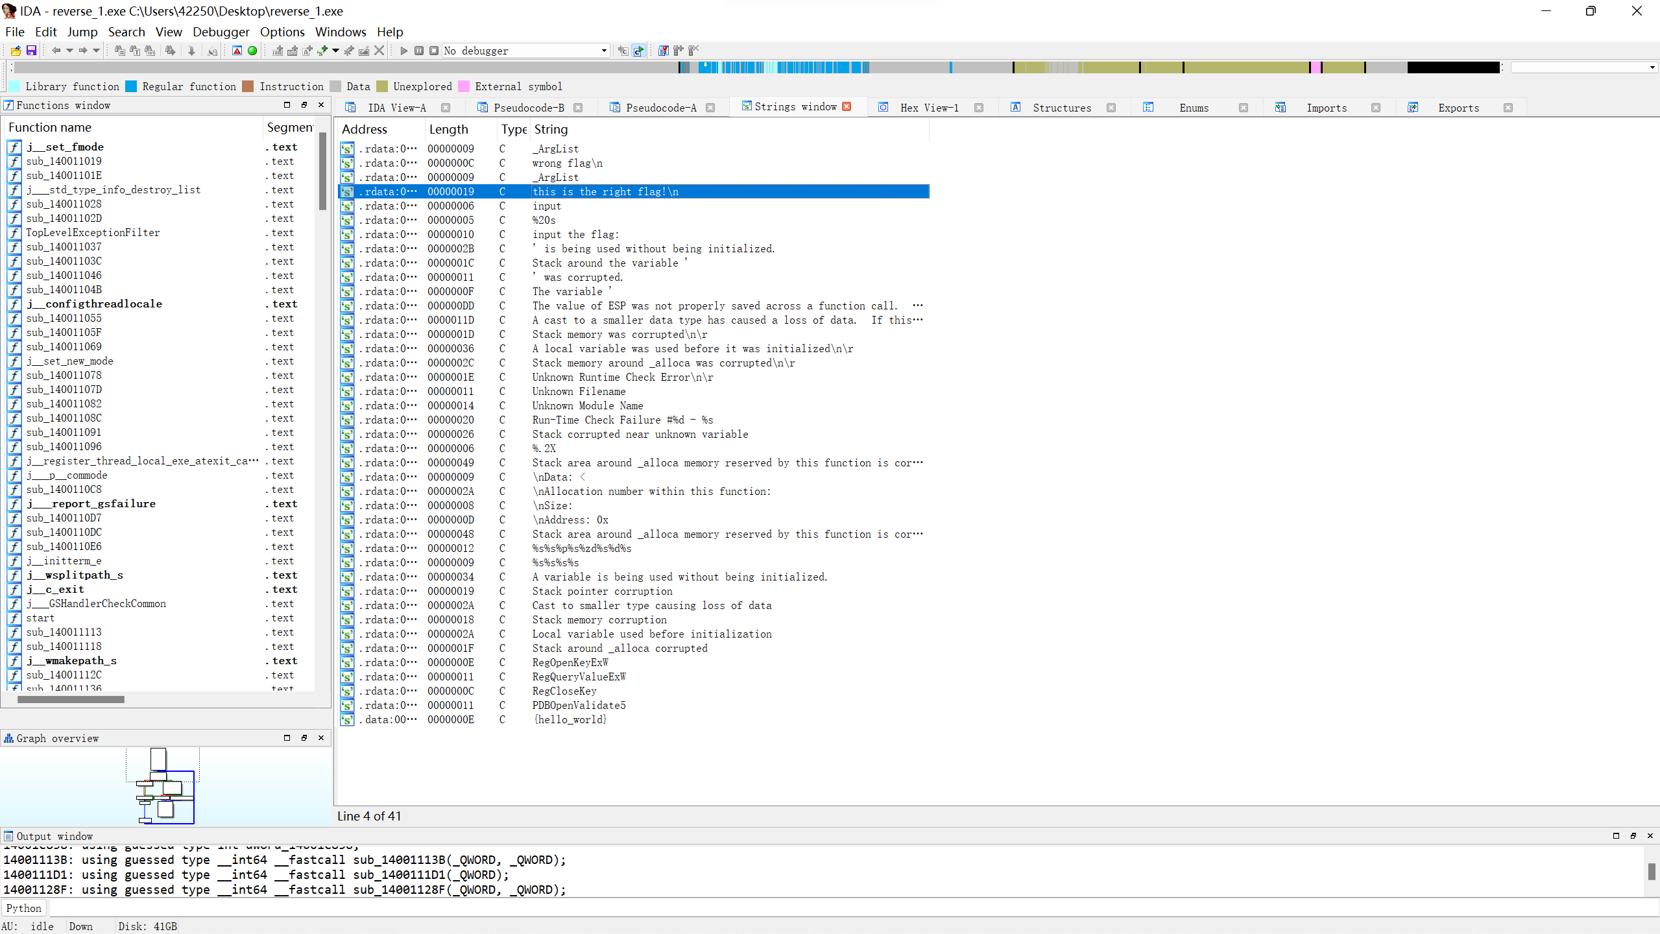Open the Hex View-1 tab
1660x934 pixels.
[928, 108]
